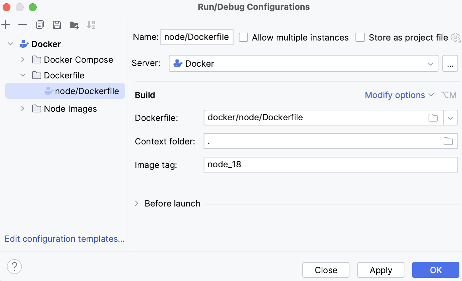
Task: Add a new run configuration
Action: pyautogui.click(x=6, y=25)
